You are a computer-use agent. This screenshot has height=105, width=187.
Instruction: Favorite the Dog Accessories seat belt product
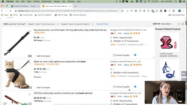(x=30, y=31)
